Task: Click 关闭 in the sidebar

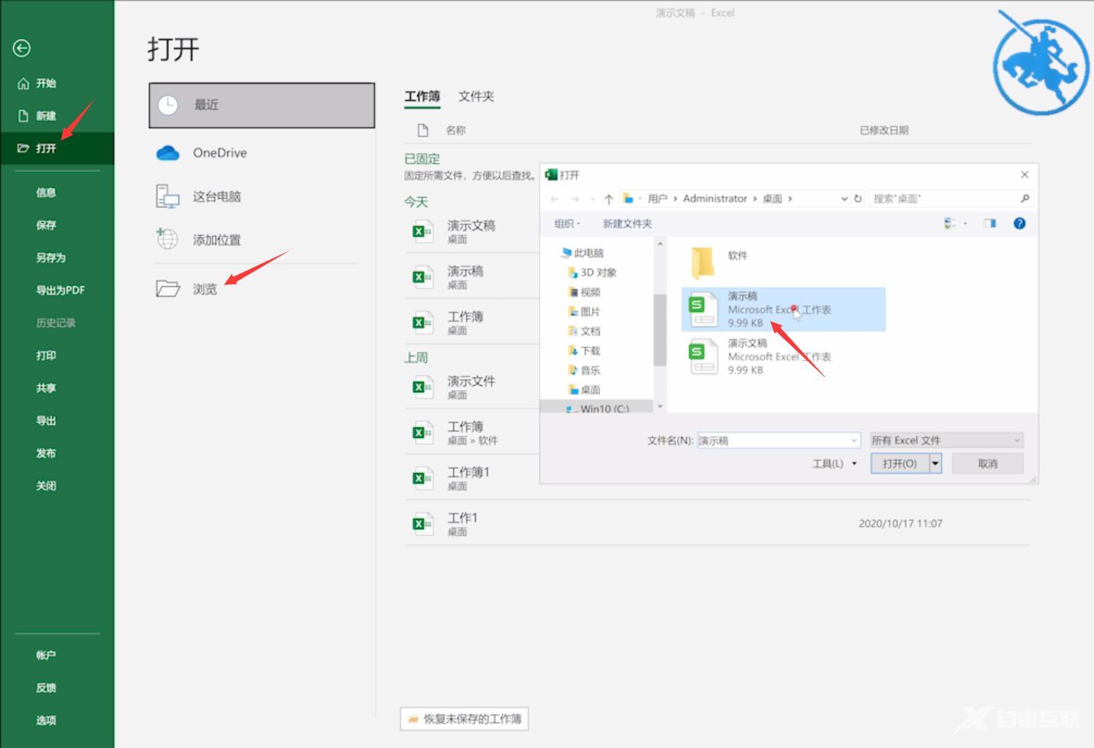Action: tap(46, 486)
